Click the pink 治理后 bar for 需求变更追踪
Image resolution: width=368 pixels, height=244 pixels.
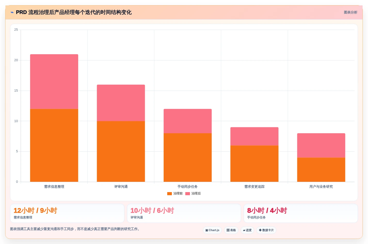tap(254, 136)
